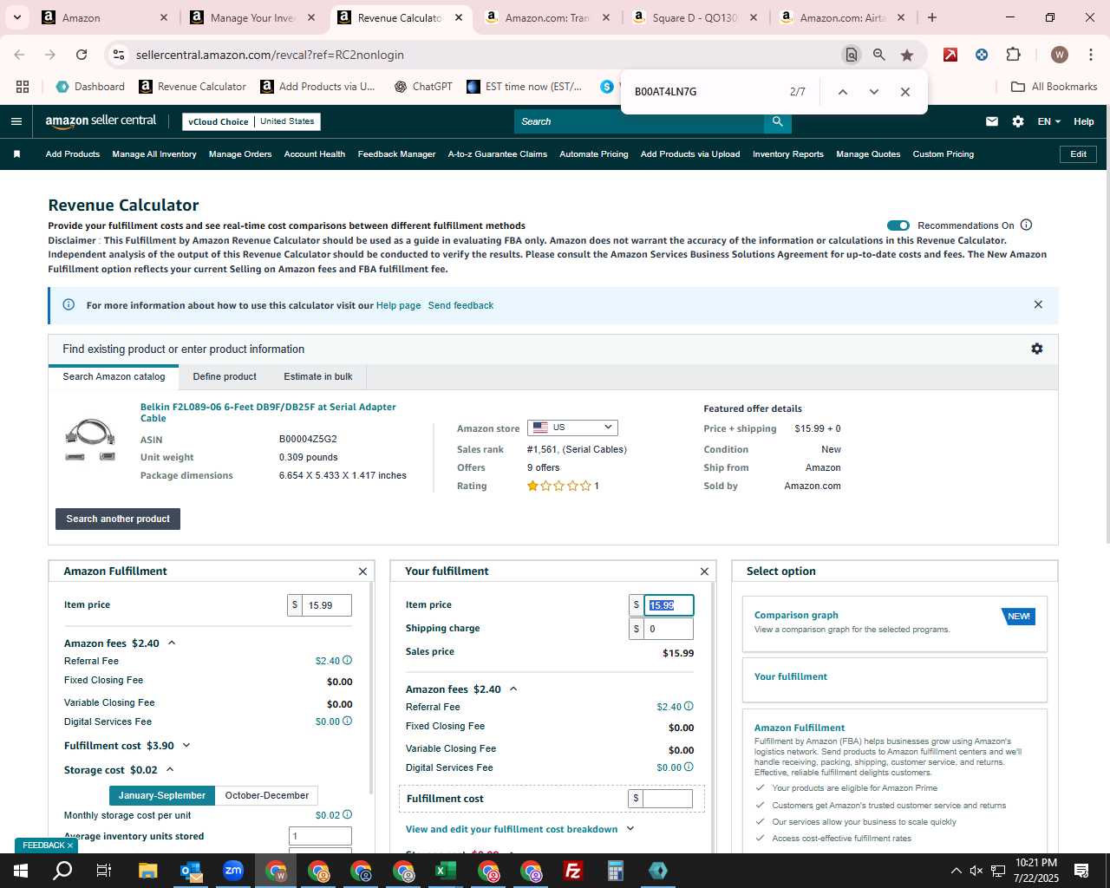
Task: Open calculator settings gear in product panel
Action: [x=1037, y=349]
